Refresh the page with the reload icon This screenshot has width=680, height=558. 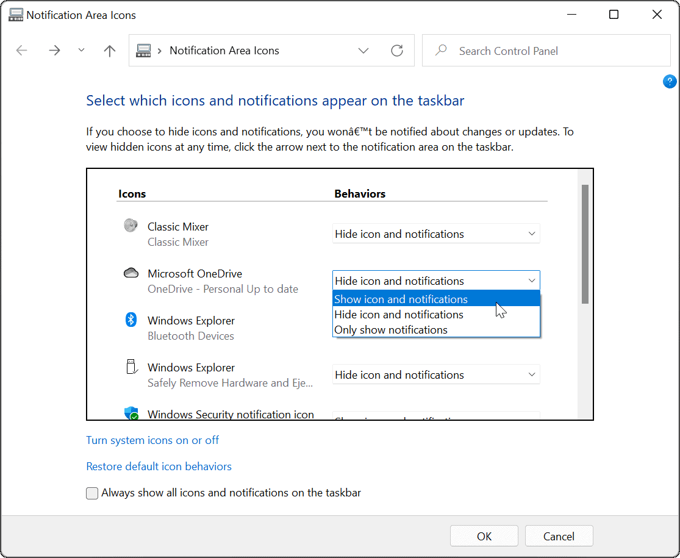click(397, 51)
